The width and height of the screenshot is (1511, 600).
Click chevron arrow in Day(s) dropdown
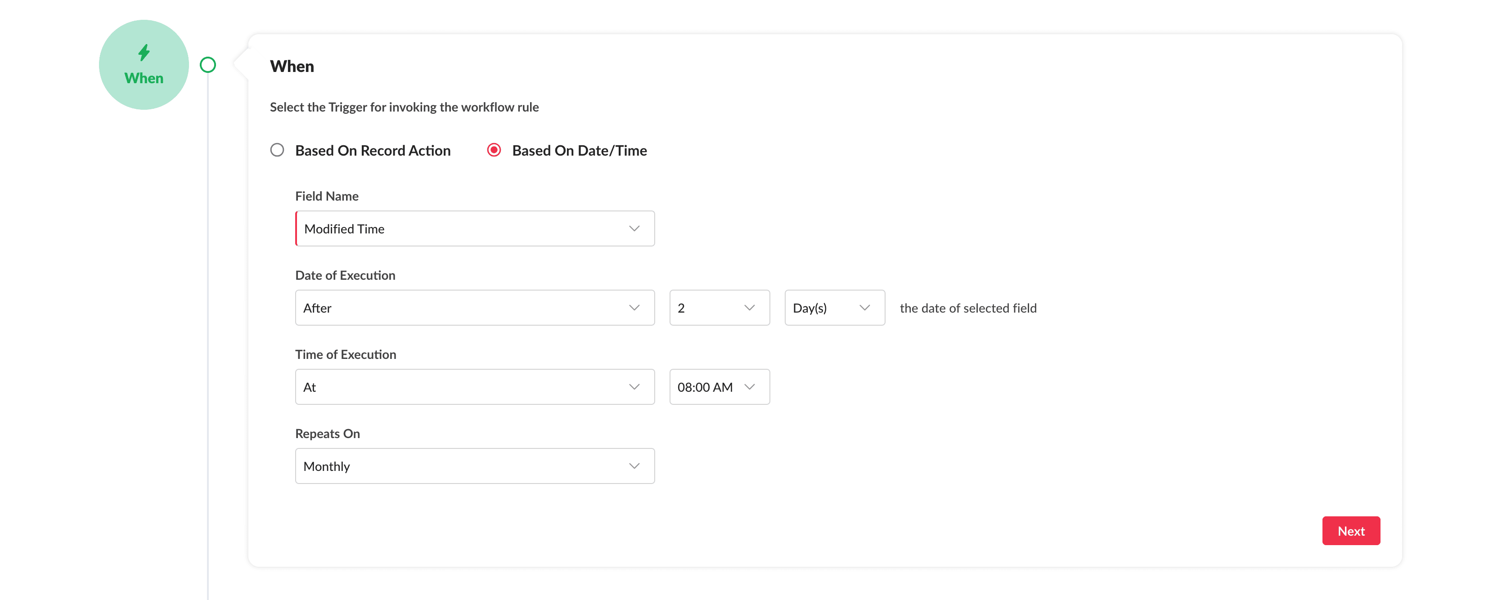point(864,308)
